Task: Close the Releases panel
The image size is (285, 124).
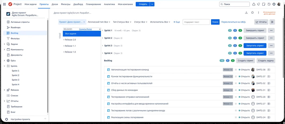Action: pos(100,29)
